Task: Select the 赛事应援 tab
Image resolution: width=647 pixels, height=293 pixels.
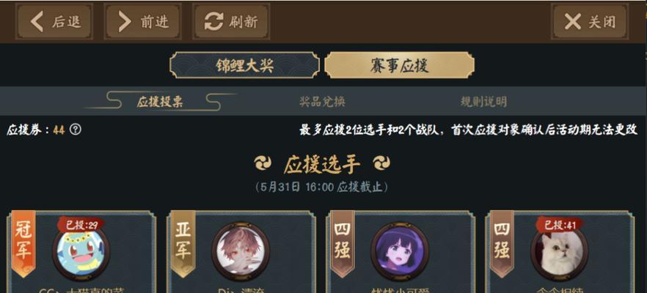Action: 399,65
